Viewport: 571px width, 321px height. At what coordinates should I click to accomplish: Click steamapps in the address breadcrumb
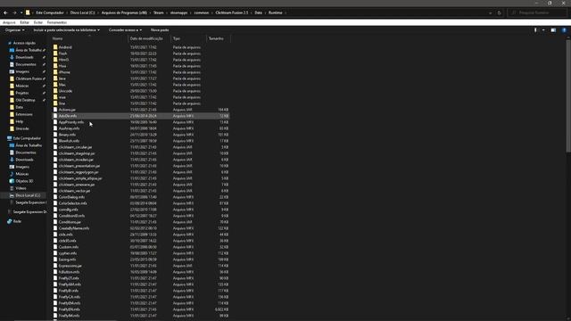[x=178, y=12]
